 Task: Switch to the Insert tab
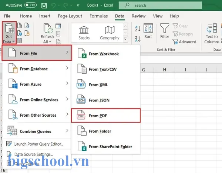coord(45,16)
